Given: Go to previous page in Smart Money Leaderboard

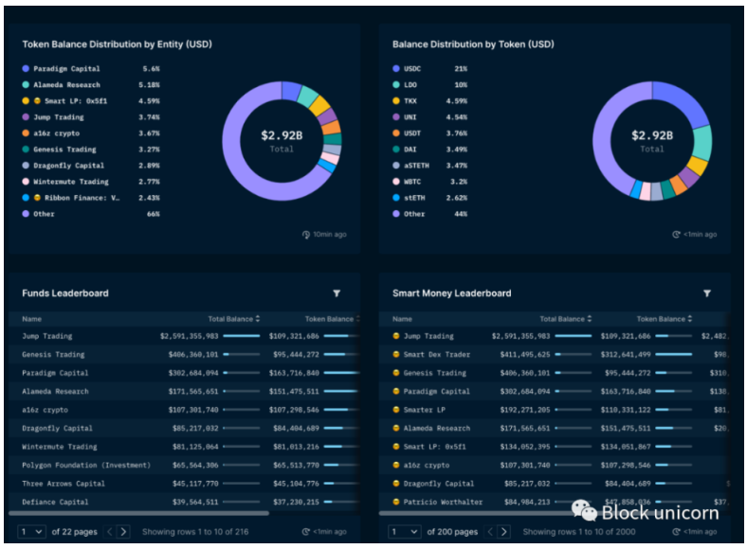Looking at the screenshot, I should pyautogui.click(x=490, y=531).
